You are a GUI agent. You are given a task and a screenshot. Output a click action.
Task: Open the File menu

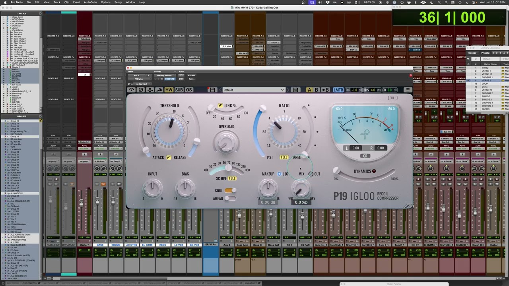[29, 2]
